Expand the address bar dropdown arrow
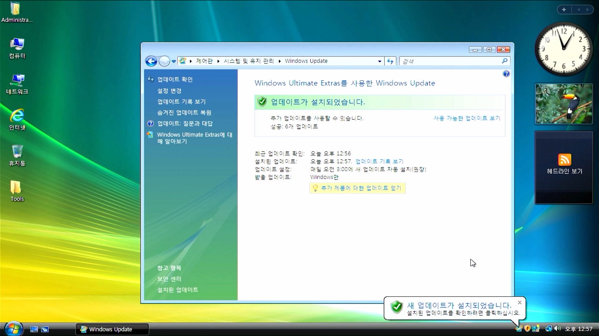This screenshot has height=336, width=599. [379, 61]
